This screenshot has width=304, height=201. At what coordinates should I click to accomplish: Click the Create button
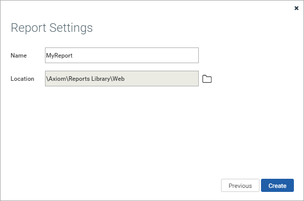[x=277, y=185]
